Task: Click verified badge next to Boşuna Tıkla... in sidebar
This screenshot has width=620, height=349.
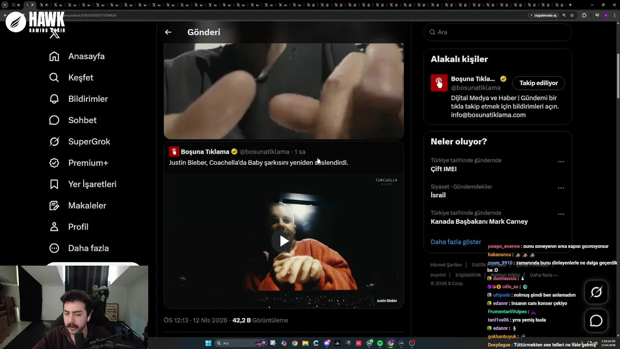Action: (x=503, y=79)
